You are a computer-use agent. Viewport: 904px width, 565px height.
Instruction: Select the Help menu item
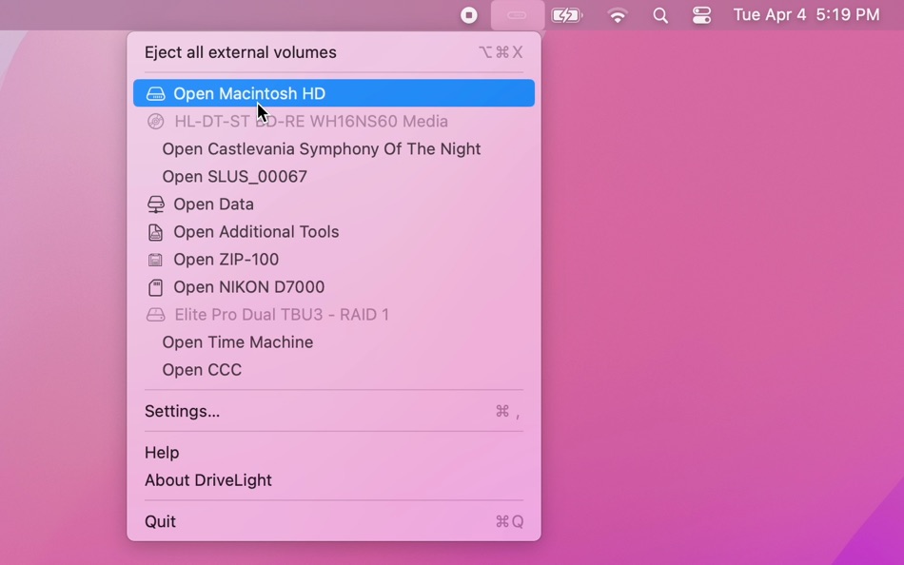(x=334, y=453)
